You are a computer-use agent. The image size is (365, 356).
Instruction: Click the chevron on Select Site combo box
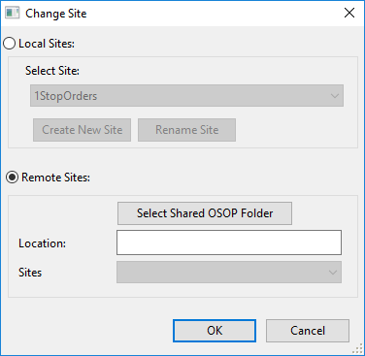(335, 96)
